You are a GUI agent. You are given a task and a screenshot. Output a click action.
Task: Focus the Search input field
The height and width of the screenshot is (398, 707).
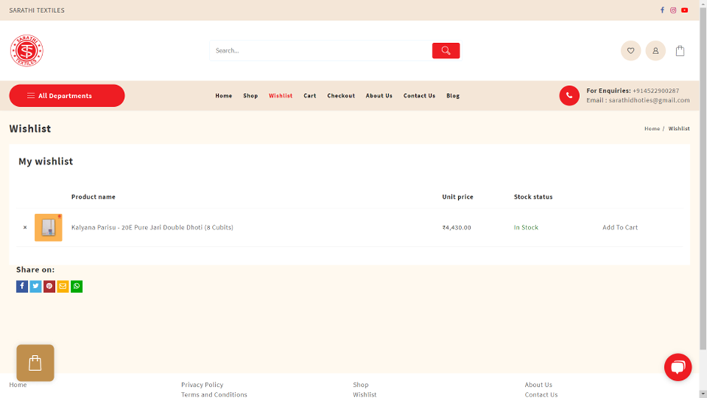point(320,50)
